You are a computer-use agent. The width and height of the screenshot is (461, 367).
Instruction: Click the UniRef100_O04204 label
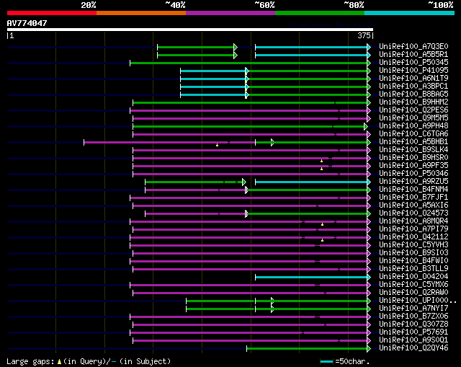point(413,277)
